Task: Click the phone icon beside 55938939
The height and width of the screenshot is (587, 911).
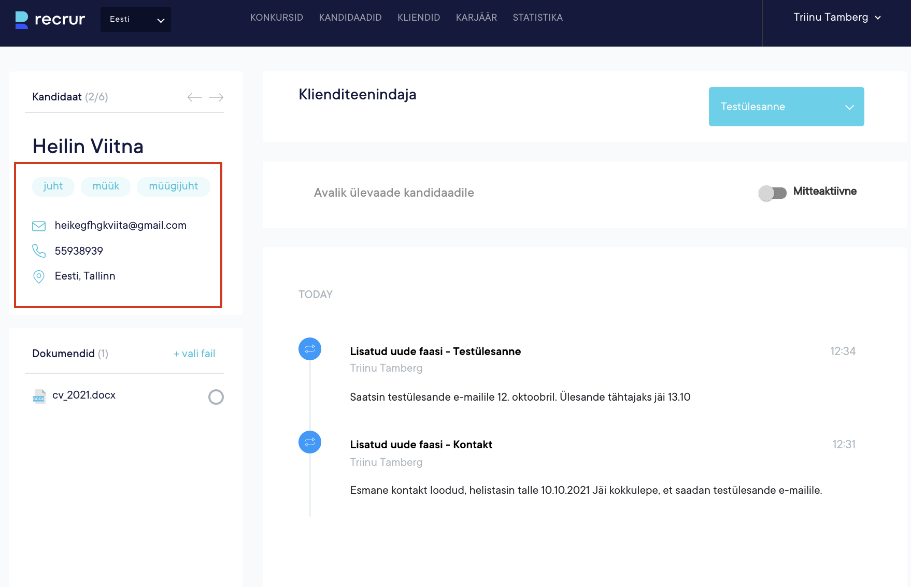Action: (x=39, y=251)
